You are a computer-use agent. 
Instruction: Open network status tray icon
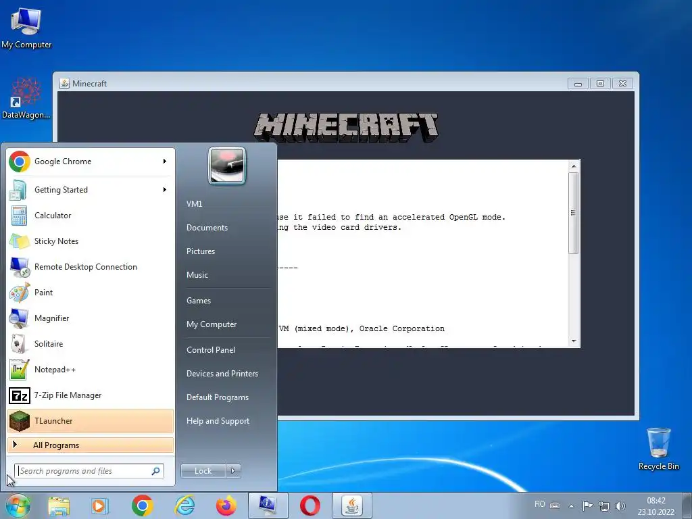tap(603, 505)
